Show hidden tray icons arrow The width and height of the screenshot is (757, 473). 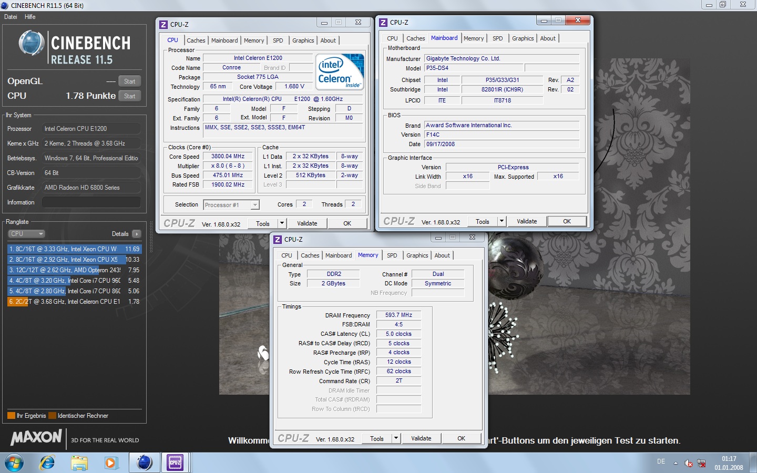[676, 463]
